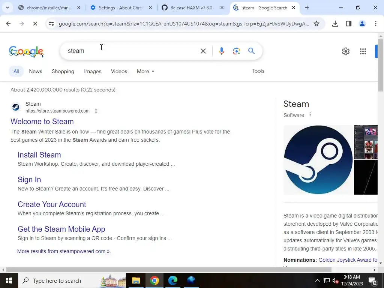Click the horizontal scrollbar right arrow
This screenshot has width=384, height=288.
pyautogui.click(x=375, y=270)
